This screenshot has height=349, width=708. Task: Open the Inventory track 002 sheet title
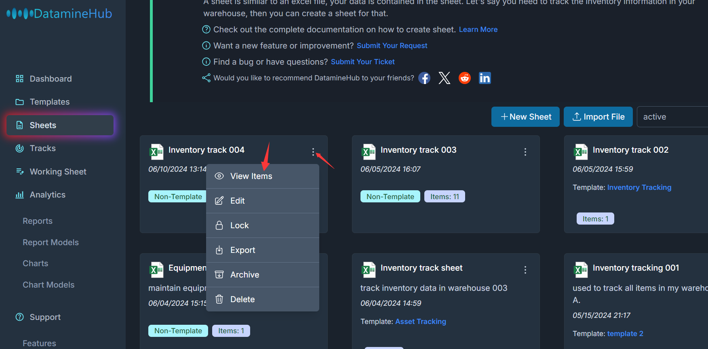630,150
